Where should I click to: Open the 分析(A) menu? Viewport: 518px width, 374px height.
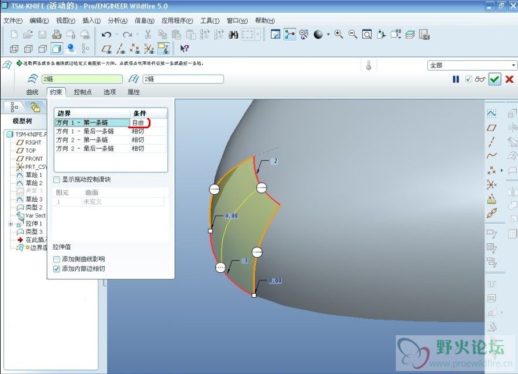point(117,20)
